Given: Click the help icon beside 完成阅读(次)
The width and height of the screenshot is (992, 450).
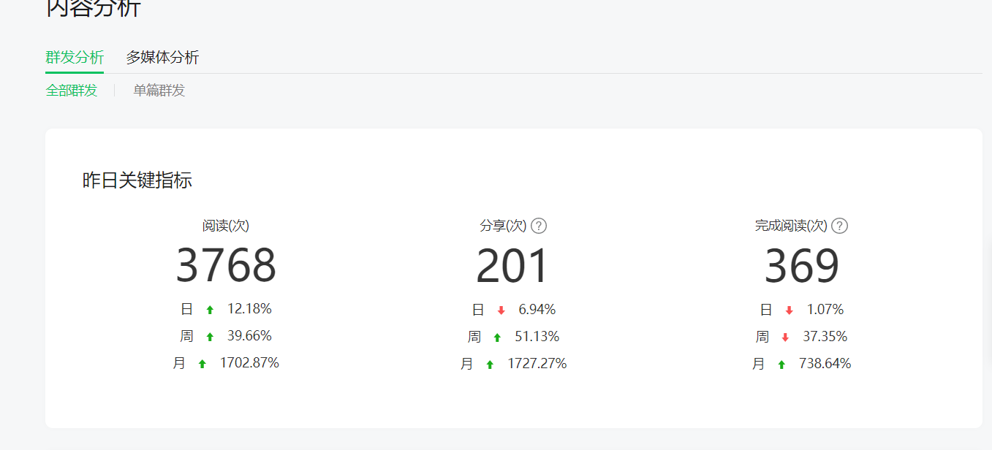Looking at the screenshot, I should tap(840, 226).
